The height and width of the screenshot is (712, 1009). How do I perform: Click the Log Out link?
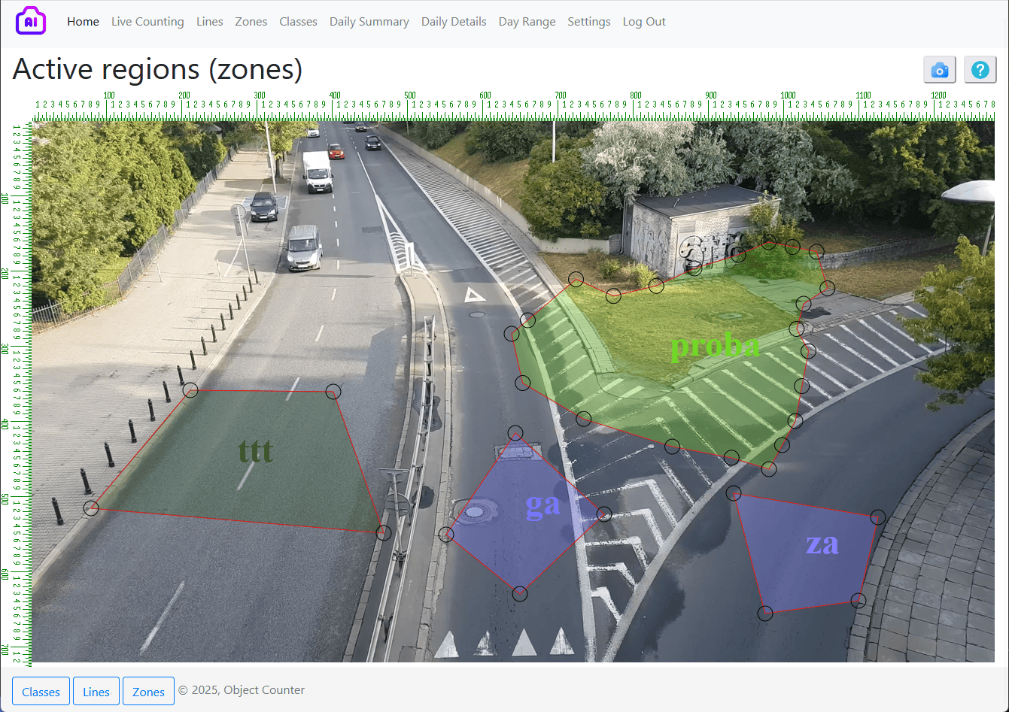pos(644,22)
